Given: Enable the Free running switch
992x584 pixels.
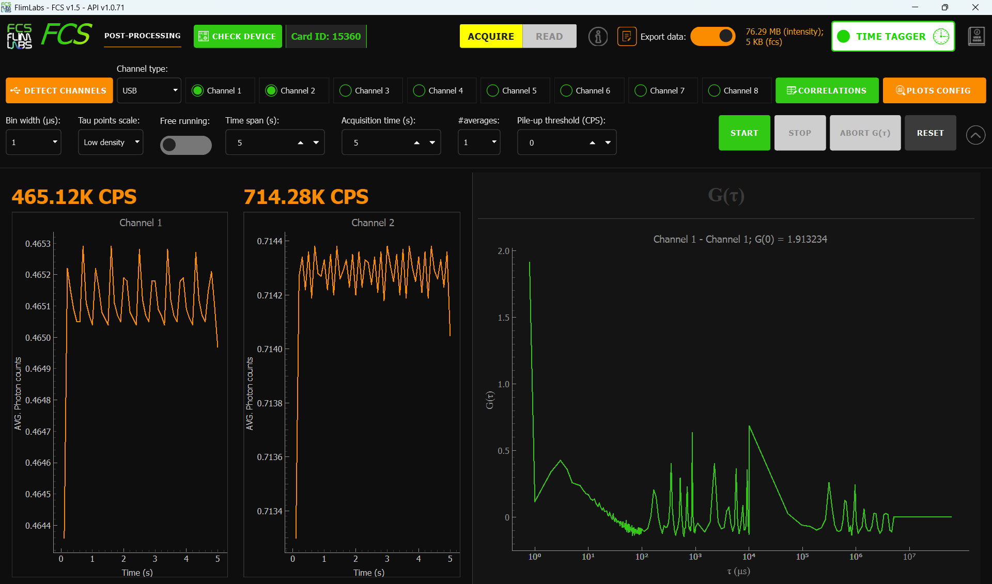Looking at the screenshot, I should pos(185,145).
